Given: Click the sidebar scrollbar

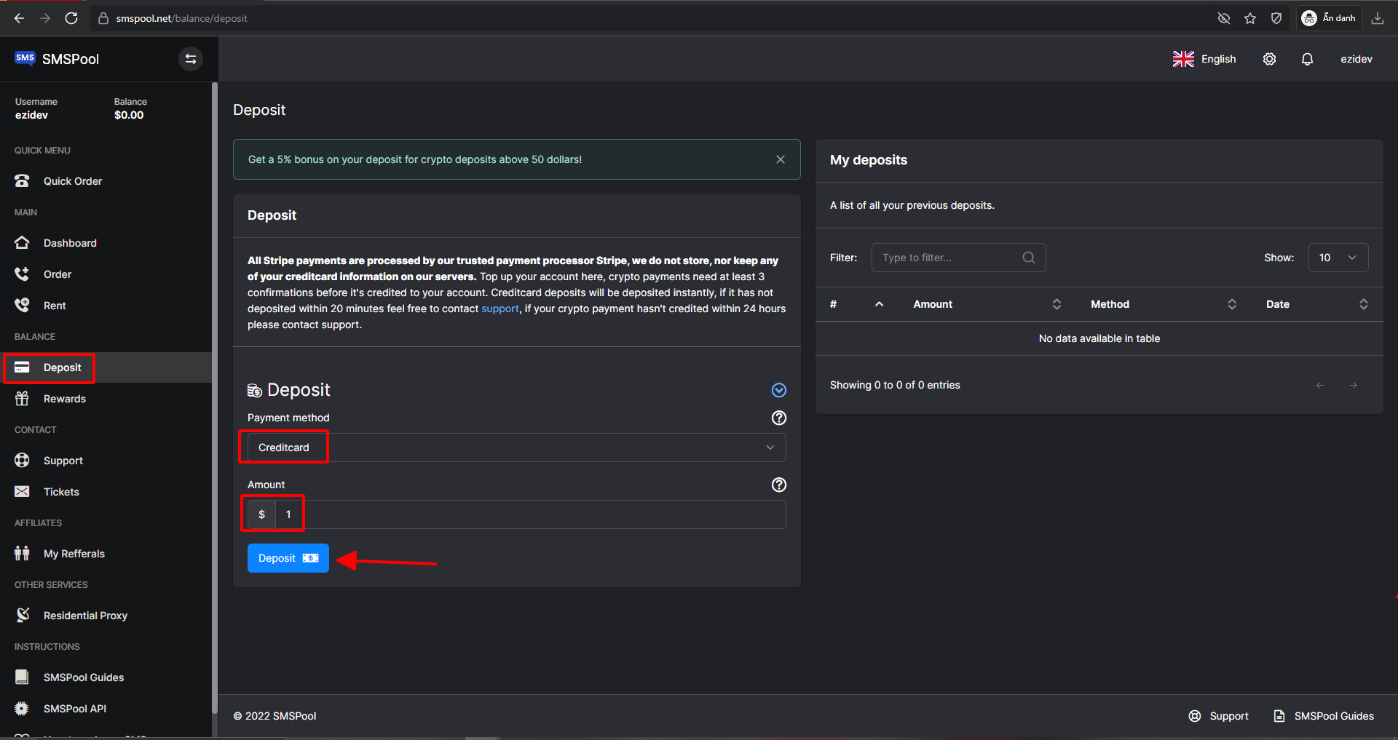Looking at the screenshot, I should pyautogui.click(x=214, y=397).
